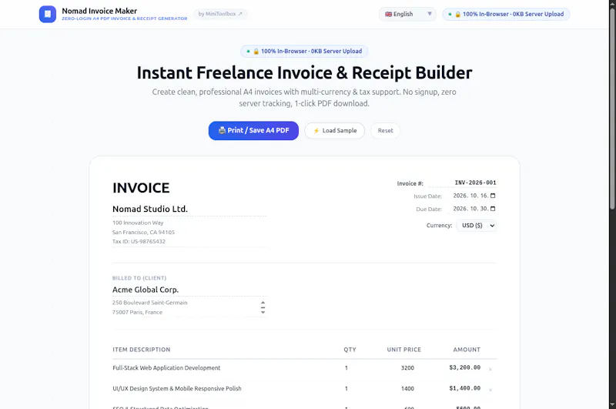Viewport: 616px width, 409px height.
Task: Click the Nomad Invoice Maker logo icon
Action: [48, 14]
